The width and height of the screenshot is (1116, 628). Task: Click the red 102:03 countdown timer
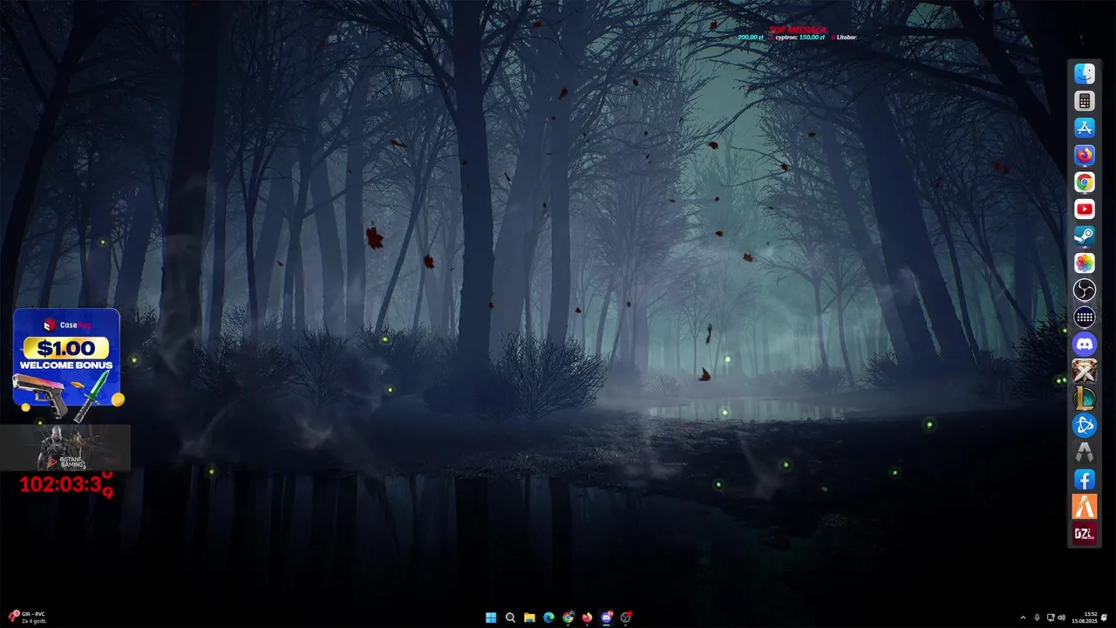coord(66,484)
